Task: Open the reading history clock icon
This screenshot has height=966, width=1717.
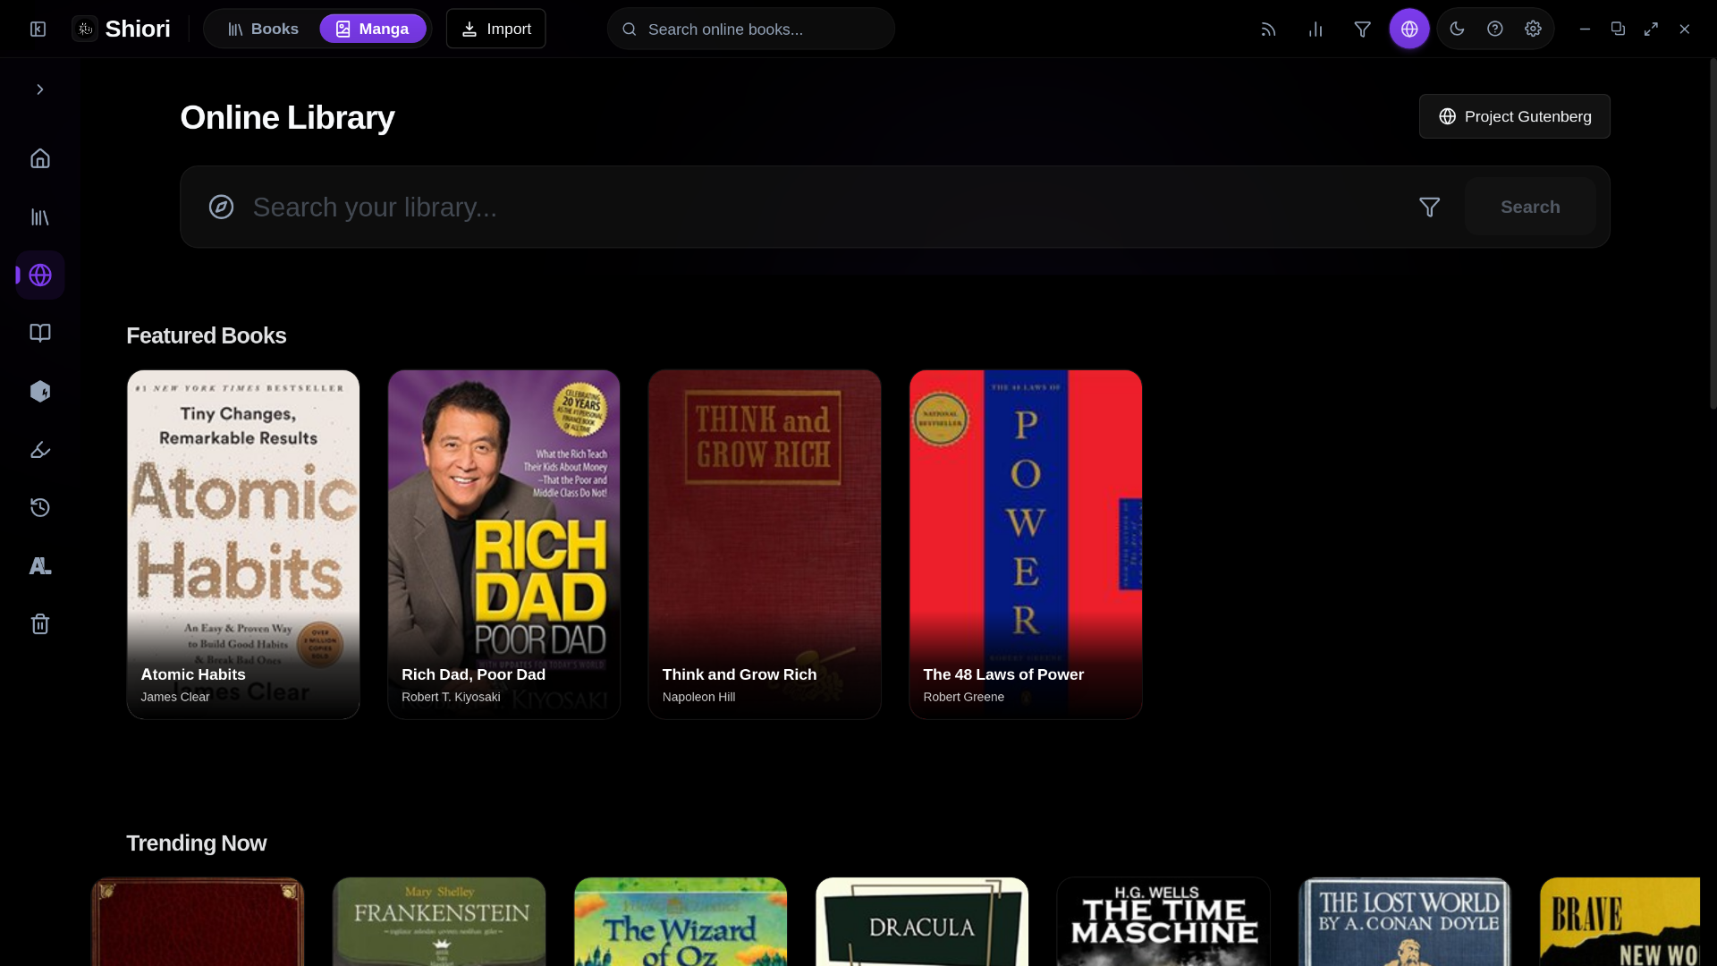Action: (x=40, y=508)
